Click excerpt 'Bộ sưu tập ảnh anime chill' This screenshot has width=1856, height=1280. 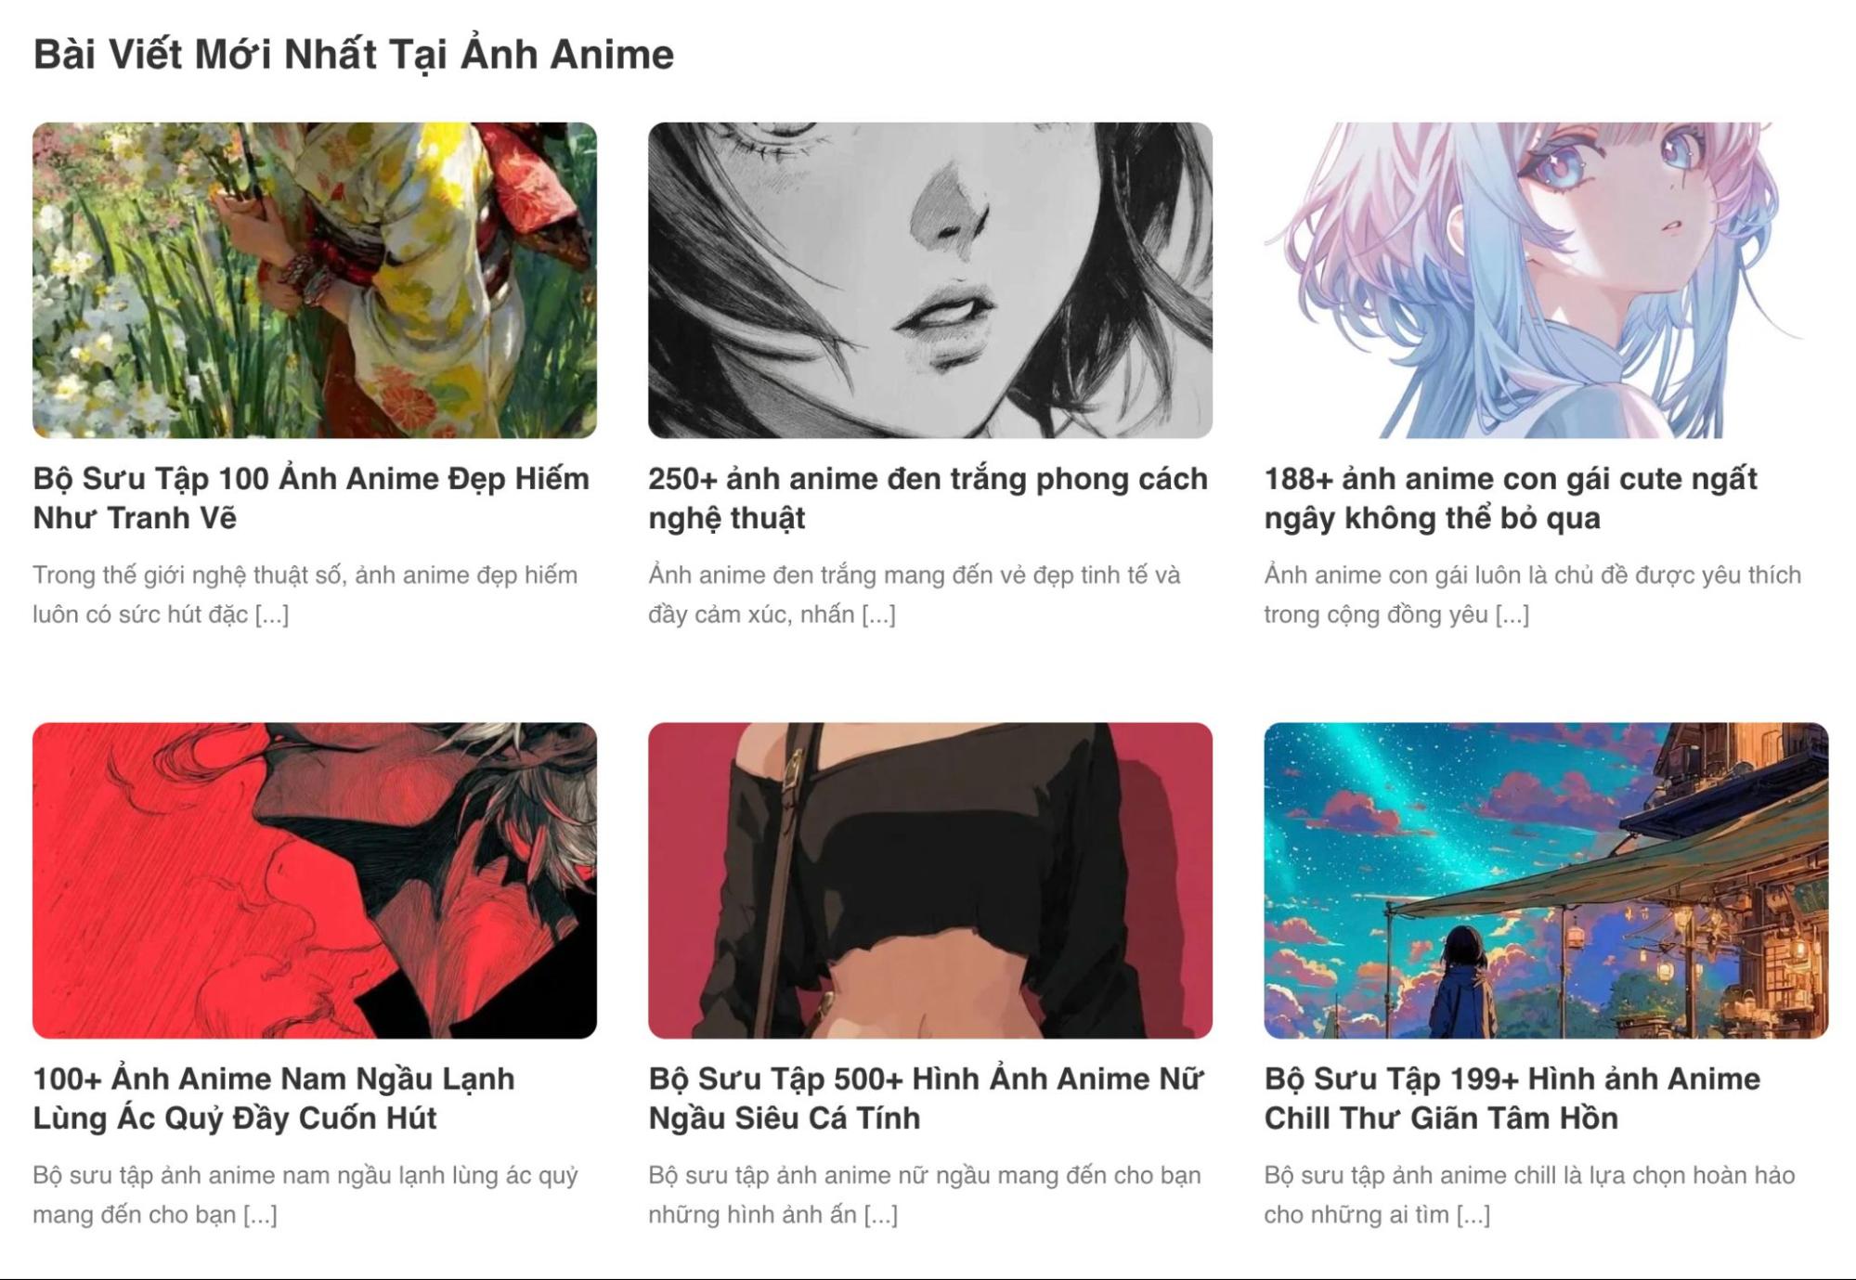1530,1195
